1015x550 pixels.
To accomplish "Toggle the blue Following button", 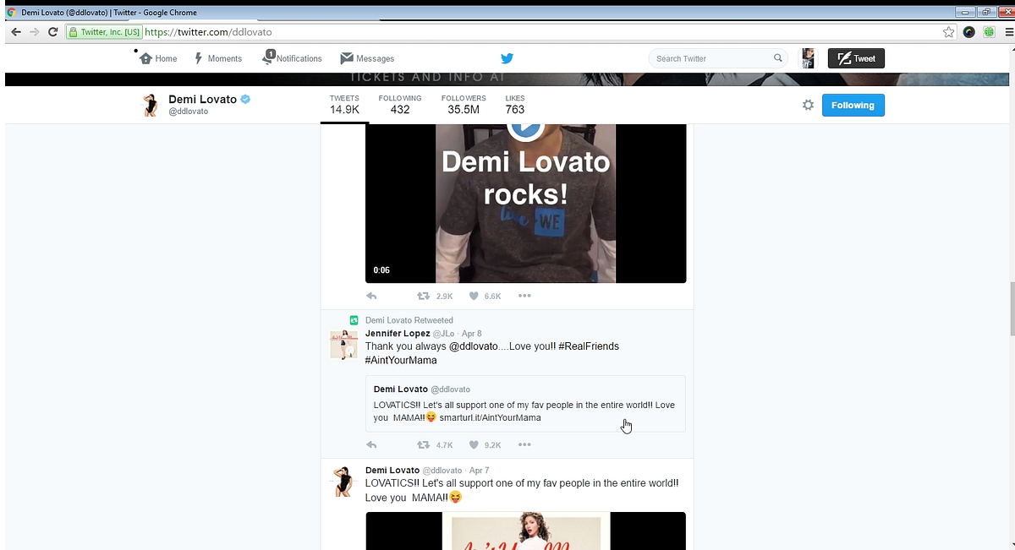I will pyautogui.click(x=853, y=105).
